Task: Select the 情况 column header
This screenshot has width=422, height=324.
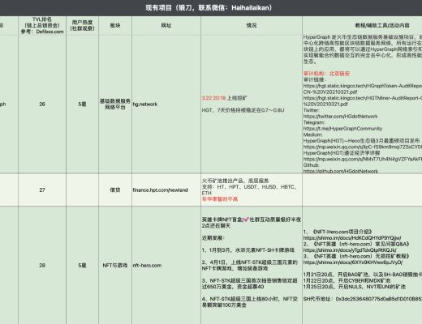Action: click(x=252, y=25)
